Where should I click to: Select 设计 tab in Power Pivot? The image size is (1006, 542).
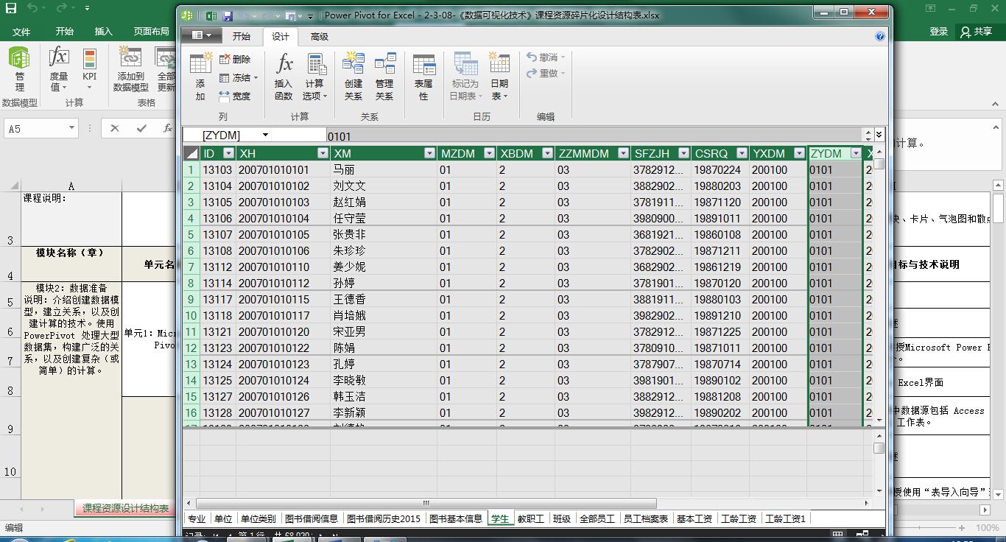tap(281, 36)
